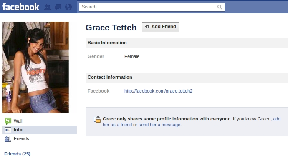Open friend requests icon in top bar
Viewport: 288px width, 158px height.
[x=48, y=7]
